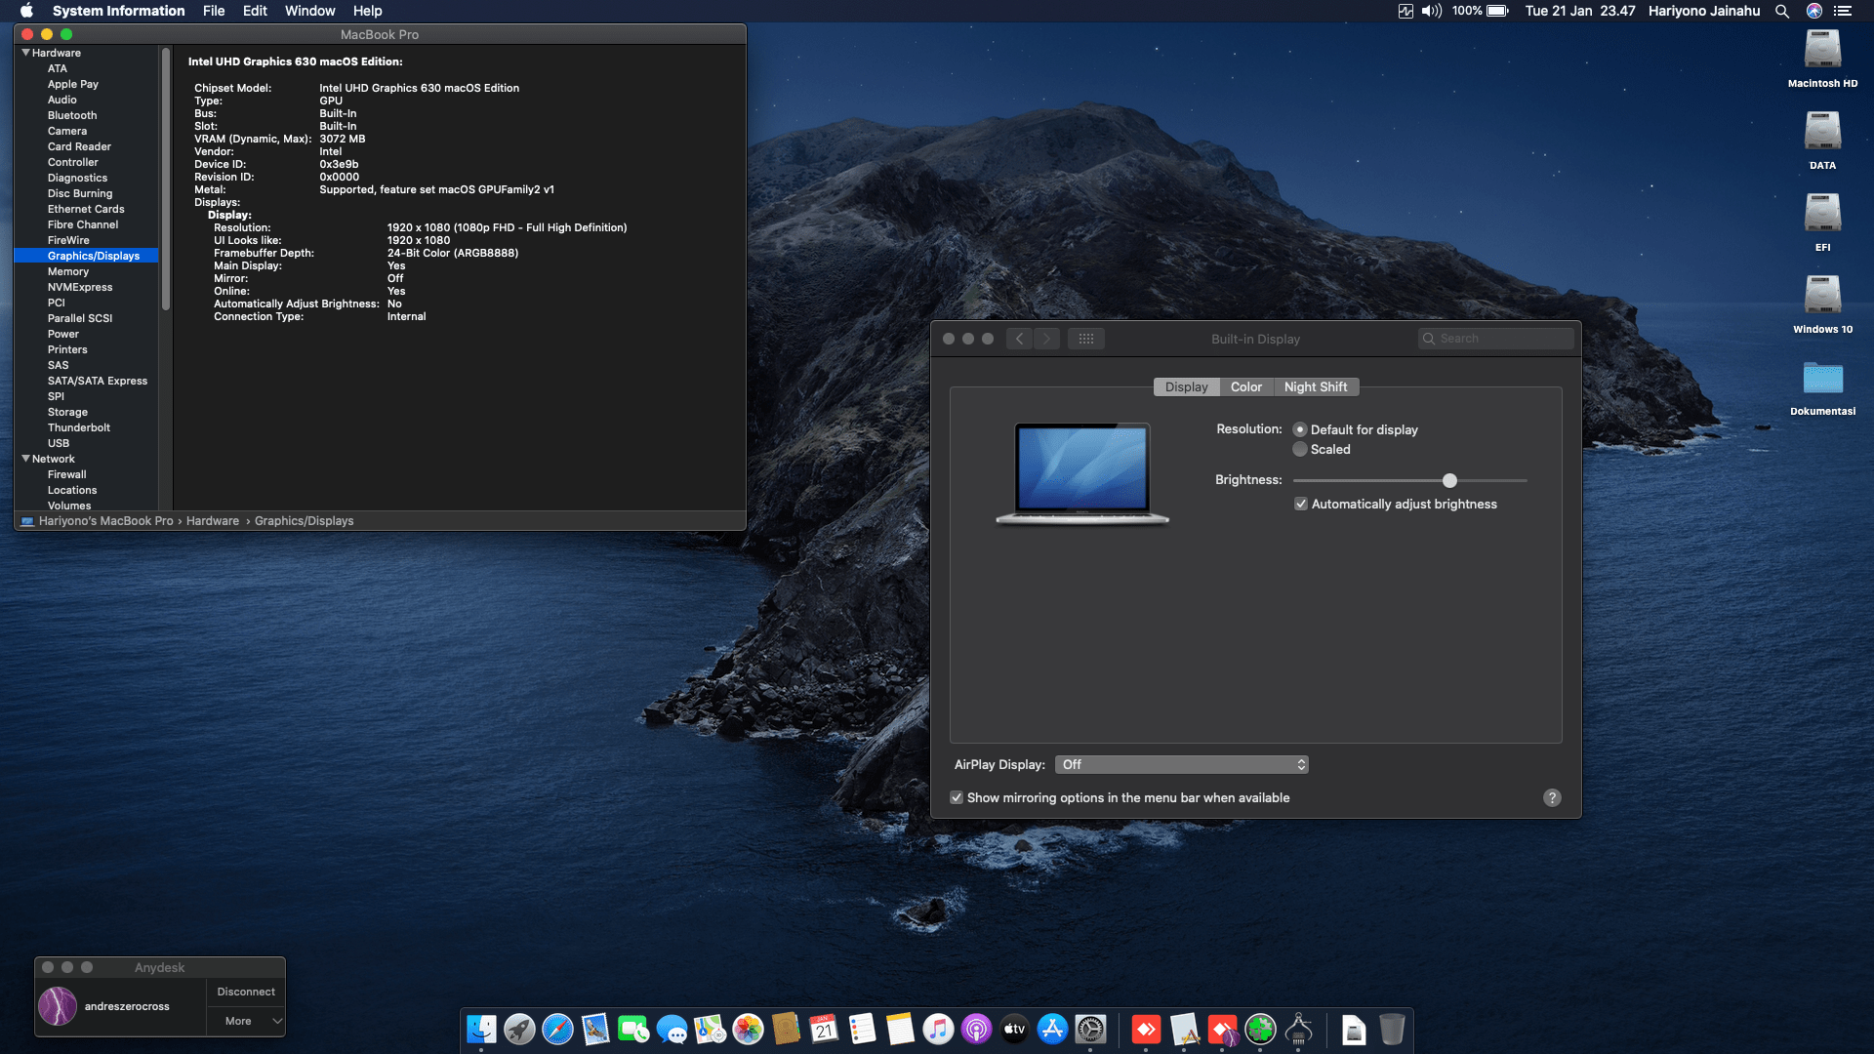
Task: Click the Brightness slider knob
Action: coord(1449,480)
